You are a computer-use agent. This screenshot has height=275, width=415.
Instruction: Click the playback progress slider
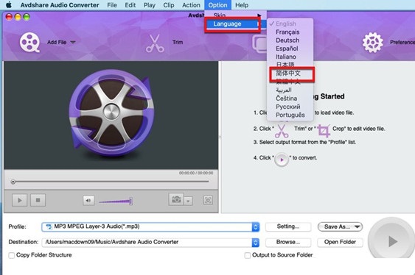click(110, 182)
